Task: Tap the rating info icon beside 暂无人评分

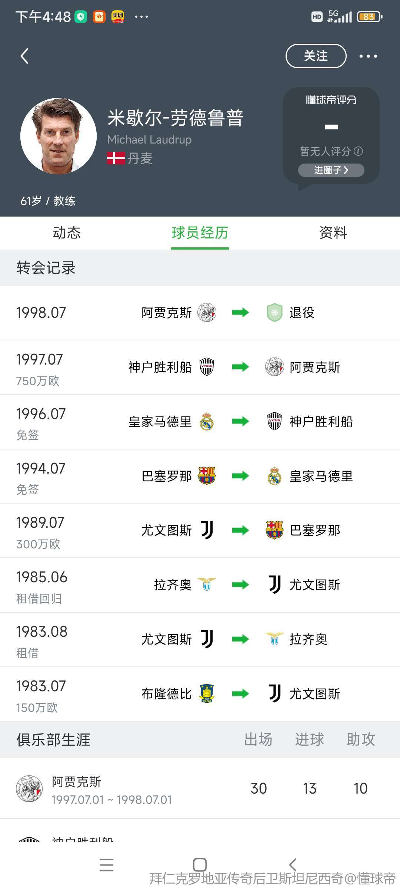Action: click(x=359, y=151)
